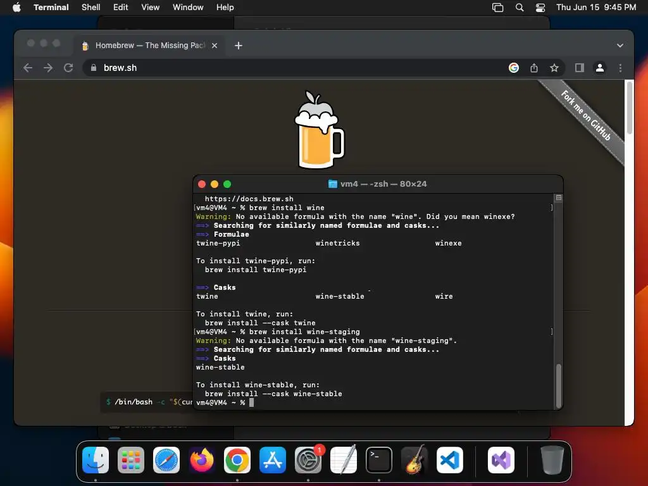The image size is (648, 486).
Task: Open Finder from the Dock
Action: (96, 460)
